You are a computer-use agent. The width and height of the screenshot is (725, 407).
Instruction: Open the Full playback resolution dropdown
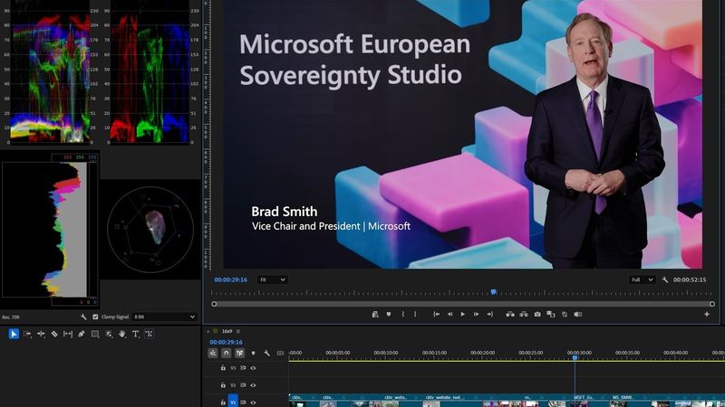(x=642, y=279)
